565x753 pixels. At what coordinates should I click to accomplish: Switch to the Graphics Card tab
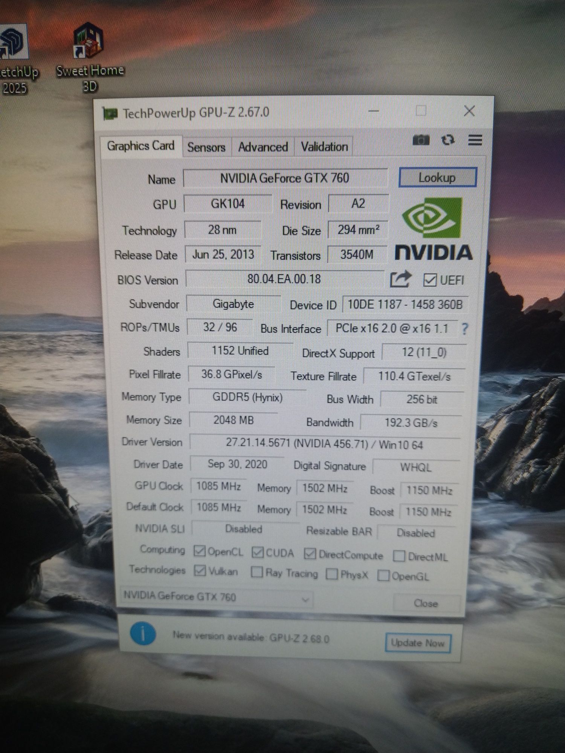click(141, 146)
